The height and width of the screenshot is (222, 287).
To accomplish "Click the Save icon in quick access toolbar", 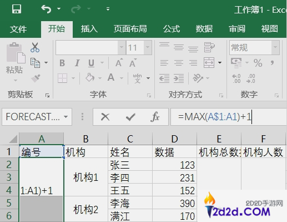I will pos(17,9).
